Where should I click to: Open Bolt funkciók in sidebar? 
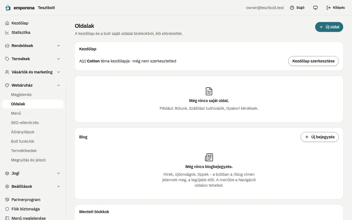click(33, 141)
